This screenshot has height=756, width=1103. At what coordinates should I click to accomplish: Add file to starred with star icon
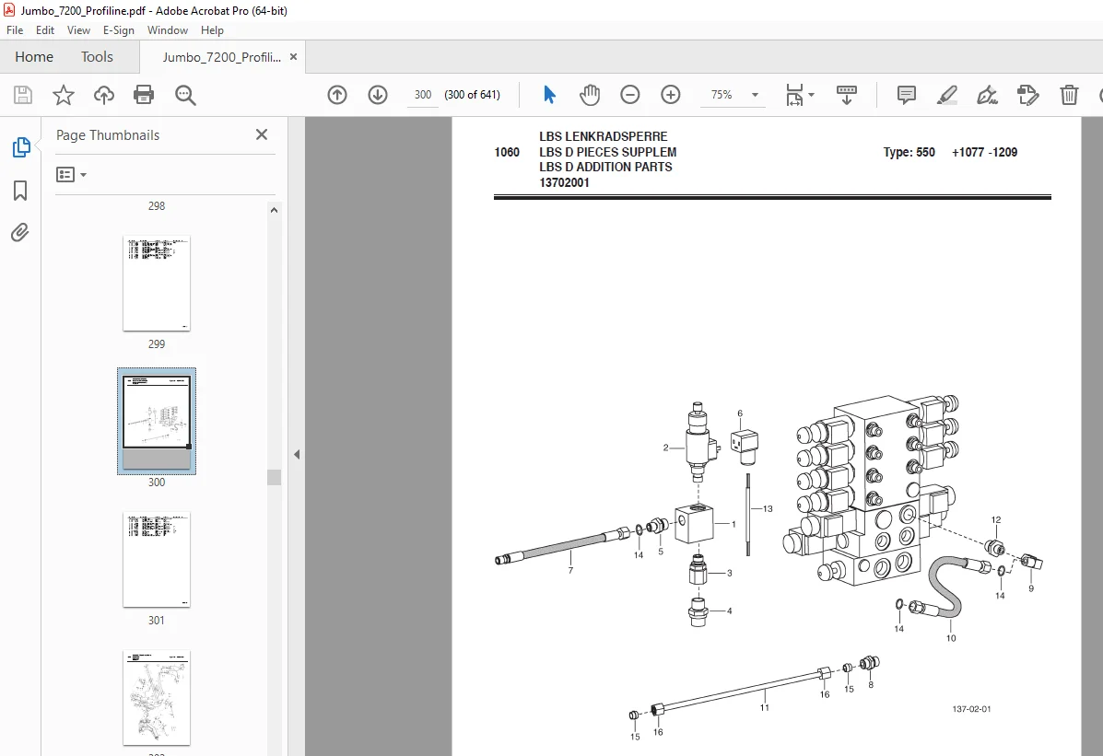64,95
